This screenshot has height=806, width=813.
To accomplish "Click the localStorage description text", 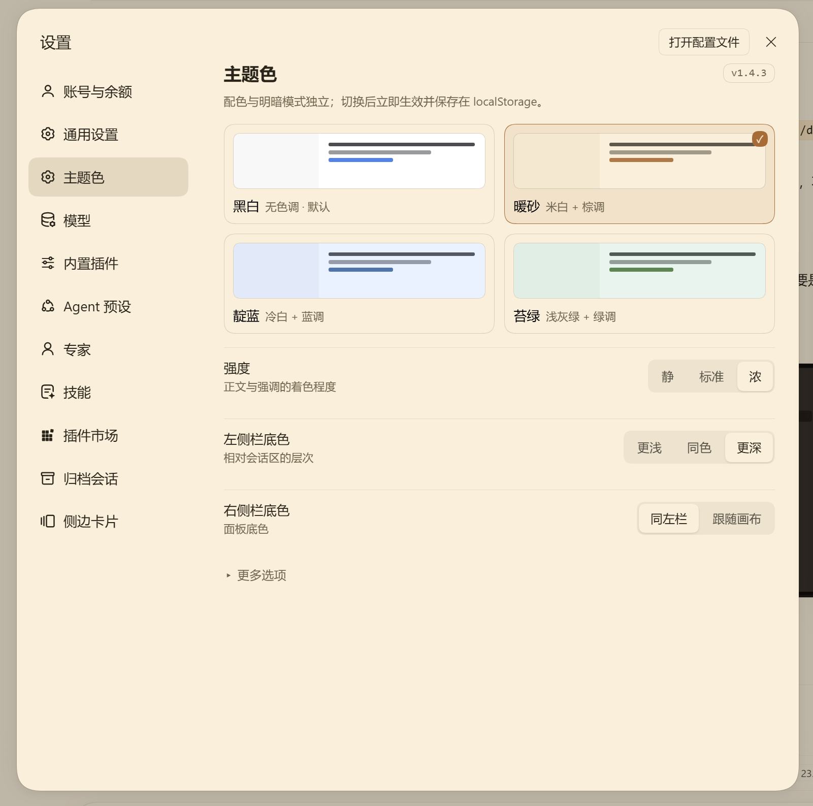I will click(x=384, y=102).
